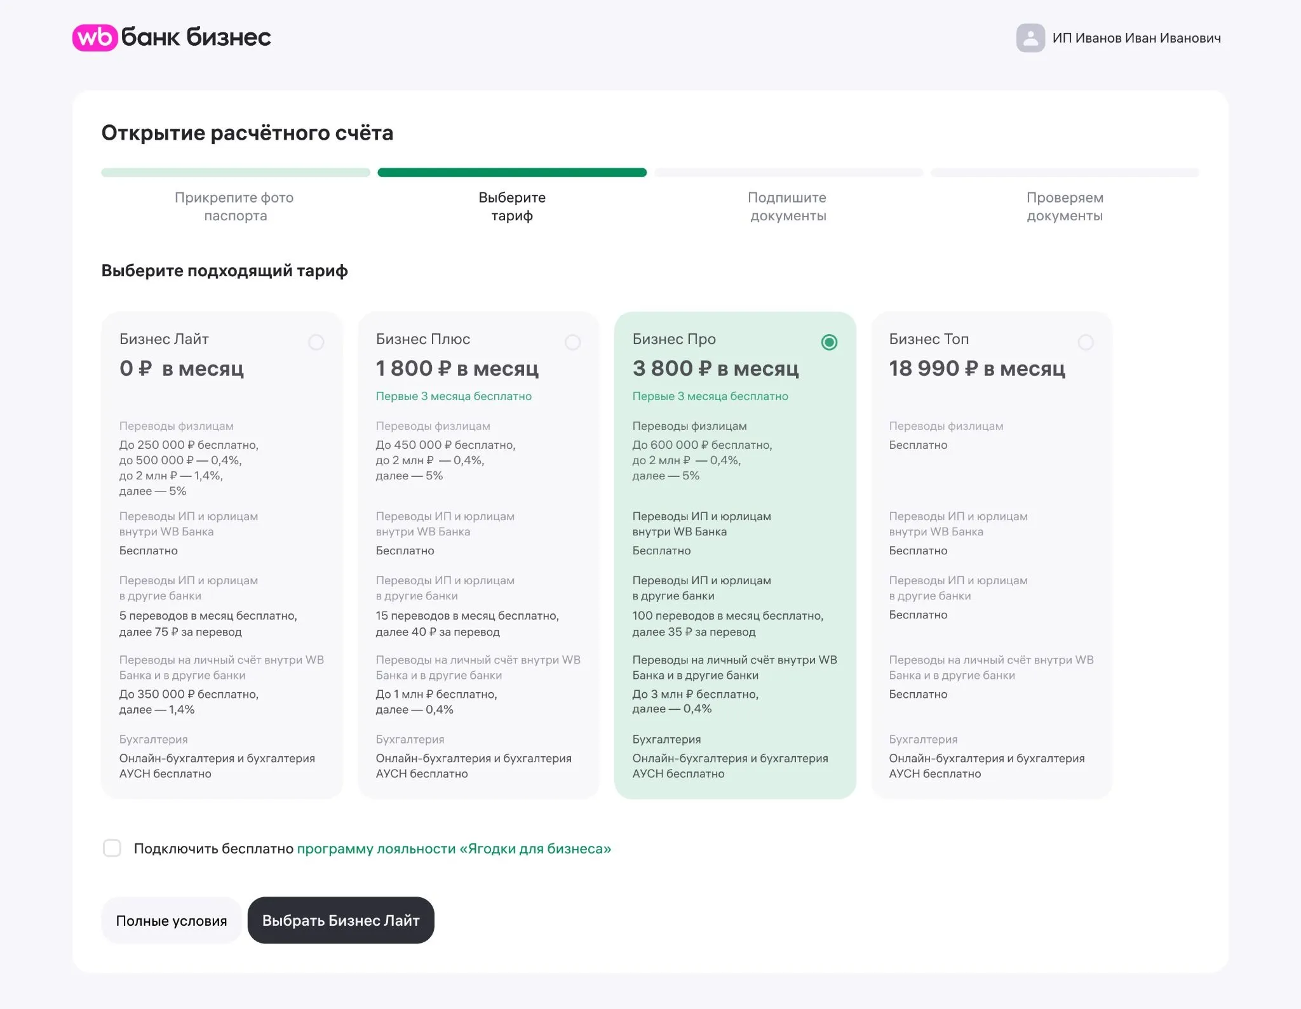Click the 18 990 ₽ в месяц price

pyautogui.click(x=977, y=368)
